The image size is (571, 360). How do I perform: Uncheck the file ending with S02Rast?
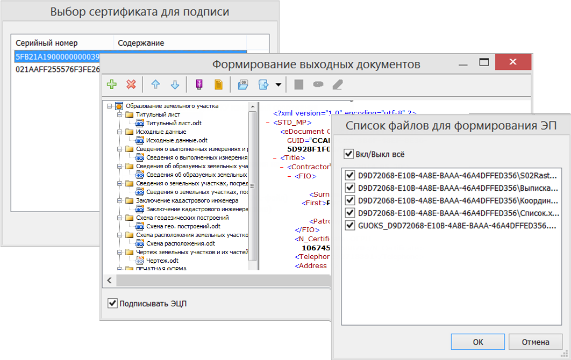(350, 176)
